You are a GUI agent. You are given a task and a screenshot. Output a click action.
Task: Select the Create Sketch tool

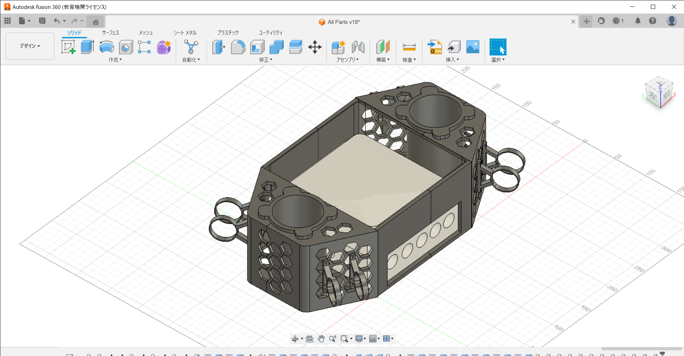click(x=68, y=47)
